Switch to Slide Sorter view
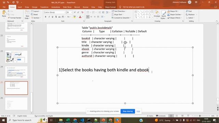 tap(177, 116)
